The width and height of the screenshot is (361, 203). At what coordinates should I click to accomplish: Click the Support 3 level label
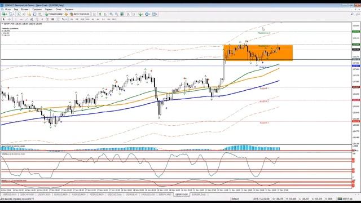tap(264, 123)
